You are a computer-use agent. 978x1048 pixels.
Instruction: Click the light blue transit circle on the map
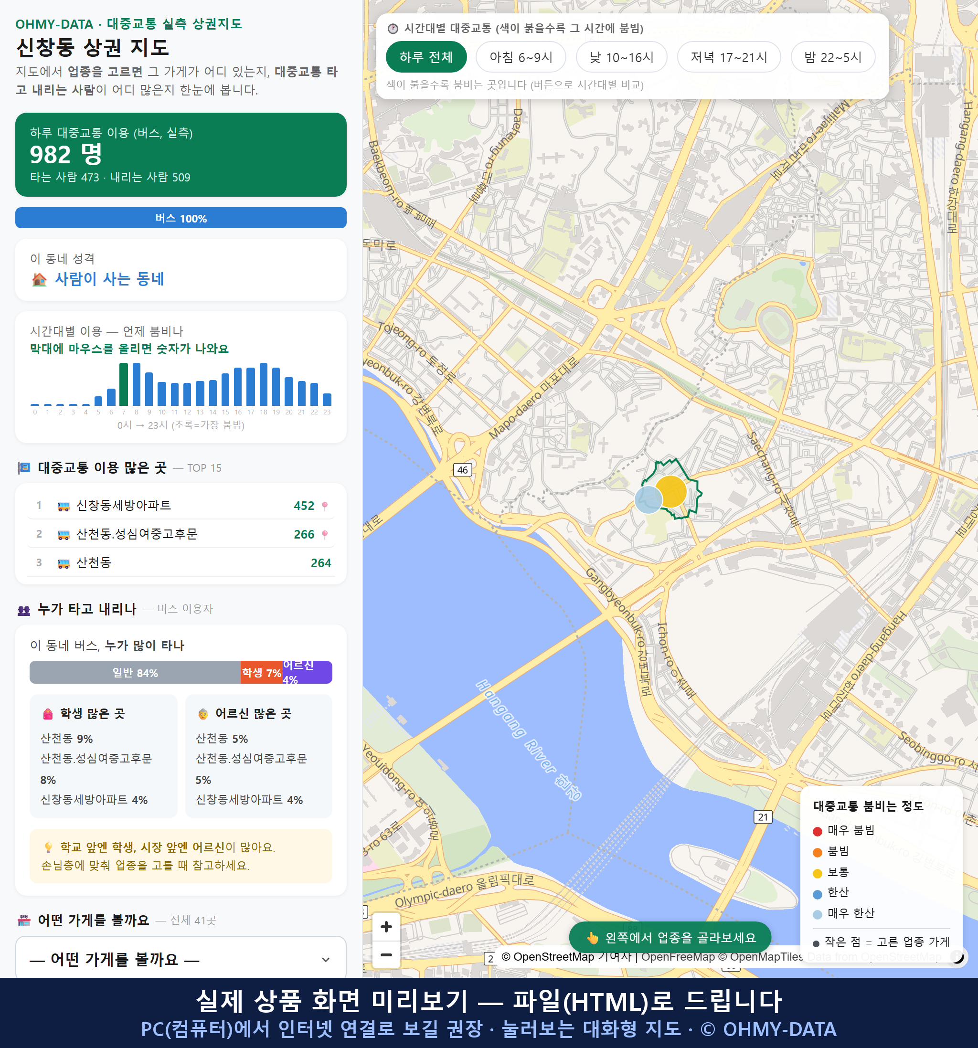point(648,499)
